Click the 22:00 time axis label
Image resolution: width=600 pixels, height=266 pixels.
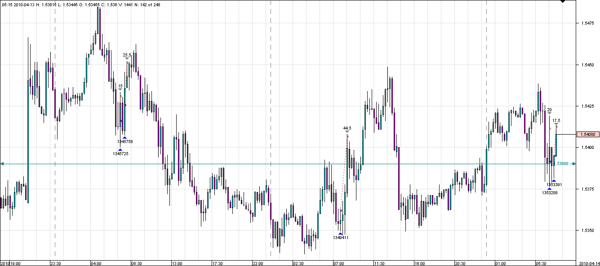[x=258, y=263]
